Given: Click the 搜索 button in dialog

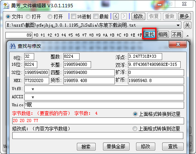Looking at the screenshot, I should tap(86, 147).
